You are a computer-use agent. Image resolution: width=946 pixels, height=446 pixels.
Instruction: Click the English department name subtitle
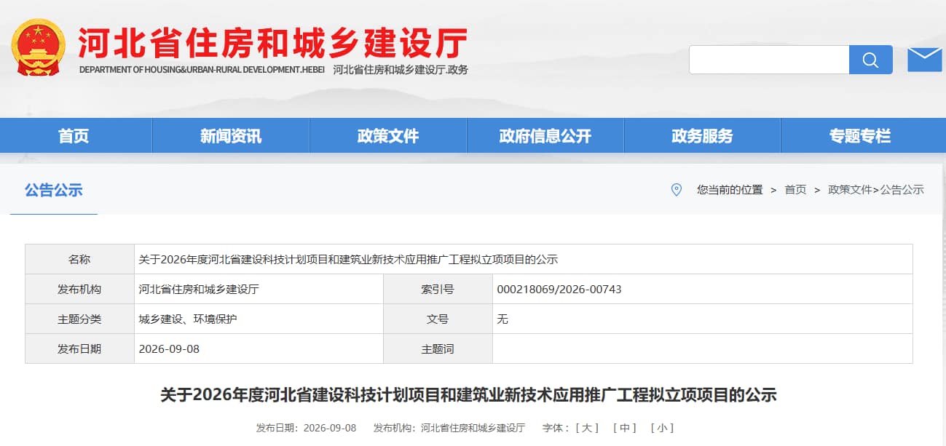(x=201, y=70)
